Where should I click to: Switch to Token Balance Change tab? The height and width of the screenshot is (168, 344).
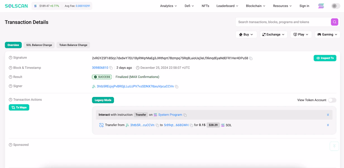(x=73, y=45)
